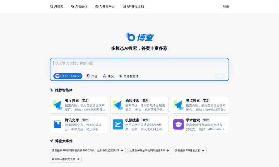Click the 腾讯文库 blue icon
279x167 pixels.
pos(57,124)
